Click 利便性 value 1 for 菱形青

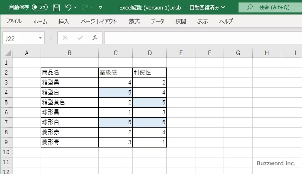(149, 142)
